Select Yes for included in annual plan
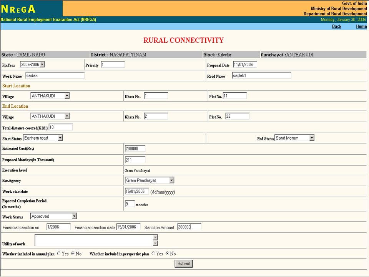The image size is (369, 277). pyautogui.click(x=59, y=254)
